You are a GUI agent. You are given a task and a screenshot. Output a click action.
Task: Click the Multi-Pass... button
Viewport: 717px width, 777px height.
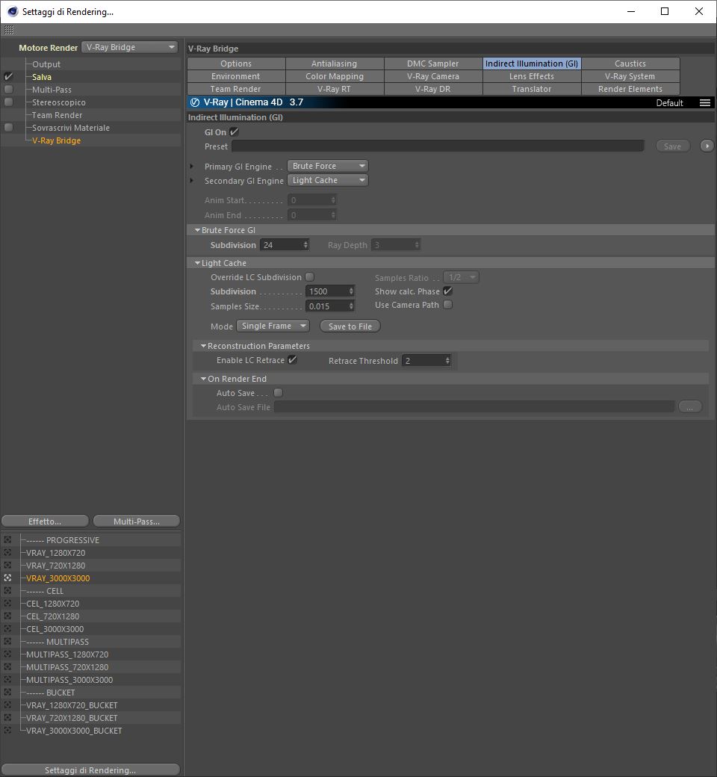click(136, 521)
